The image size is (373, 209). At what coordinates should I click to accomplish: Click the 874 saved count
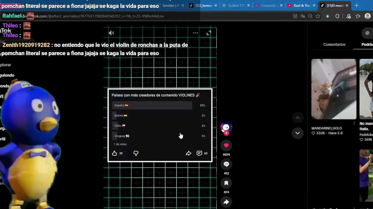226,192
